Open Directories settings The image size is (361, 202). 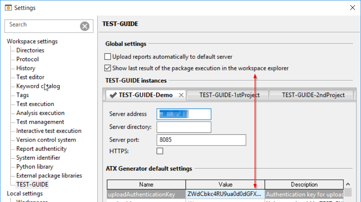(30, 50)
